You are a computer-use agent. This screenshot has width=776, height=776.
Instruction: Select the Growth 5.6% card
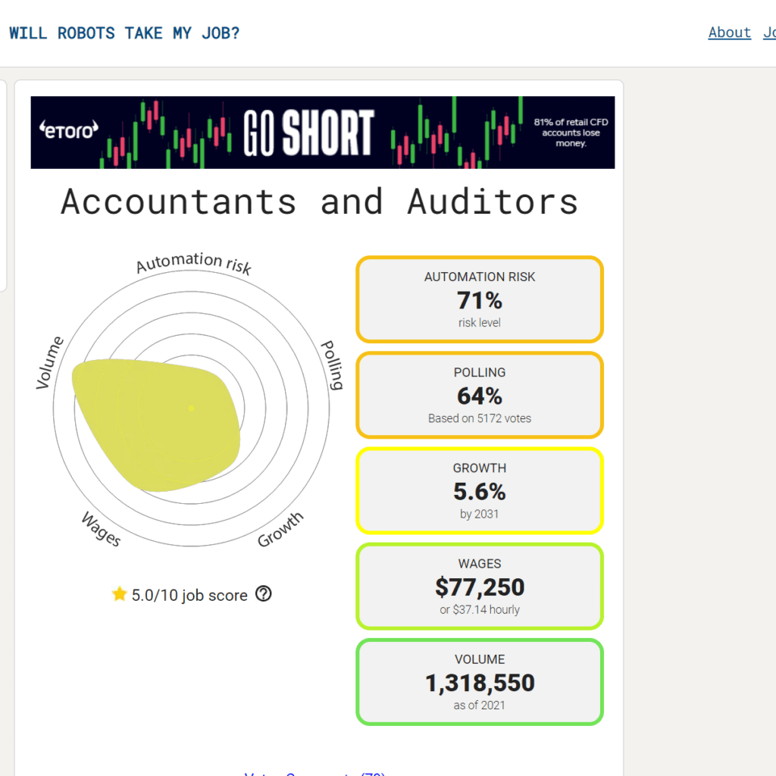(x=480, y=490)
